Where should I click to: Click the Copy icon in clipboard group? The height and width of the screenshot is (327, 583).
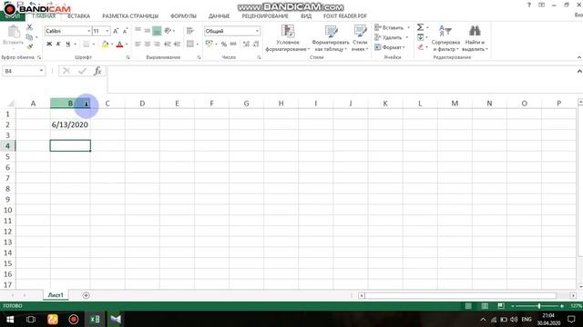pos(29,37)
